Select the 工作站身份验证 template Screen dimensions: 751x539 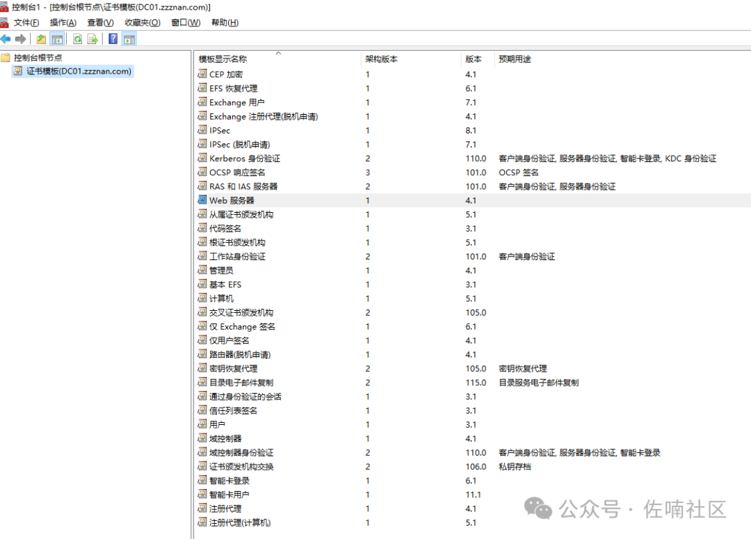tap(237, 257)
